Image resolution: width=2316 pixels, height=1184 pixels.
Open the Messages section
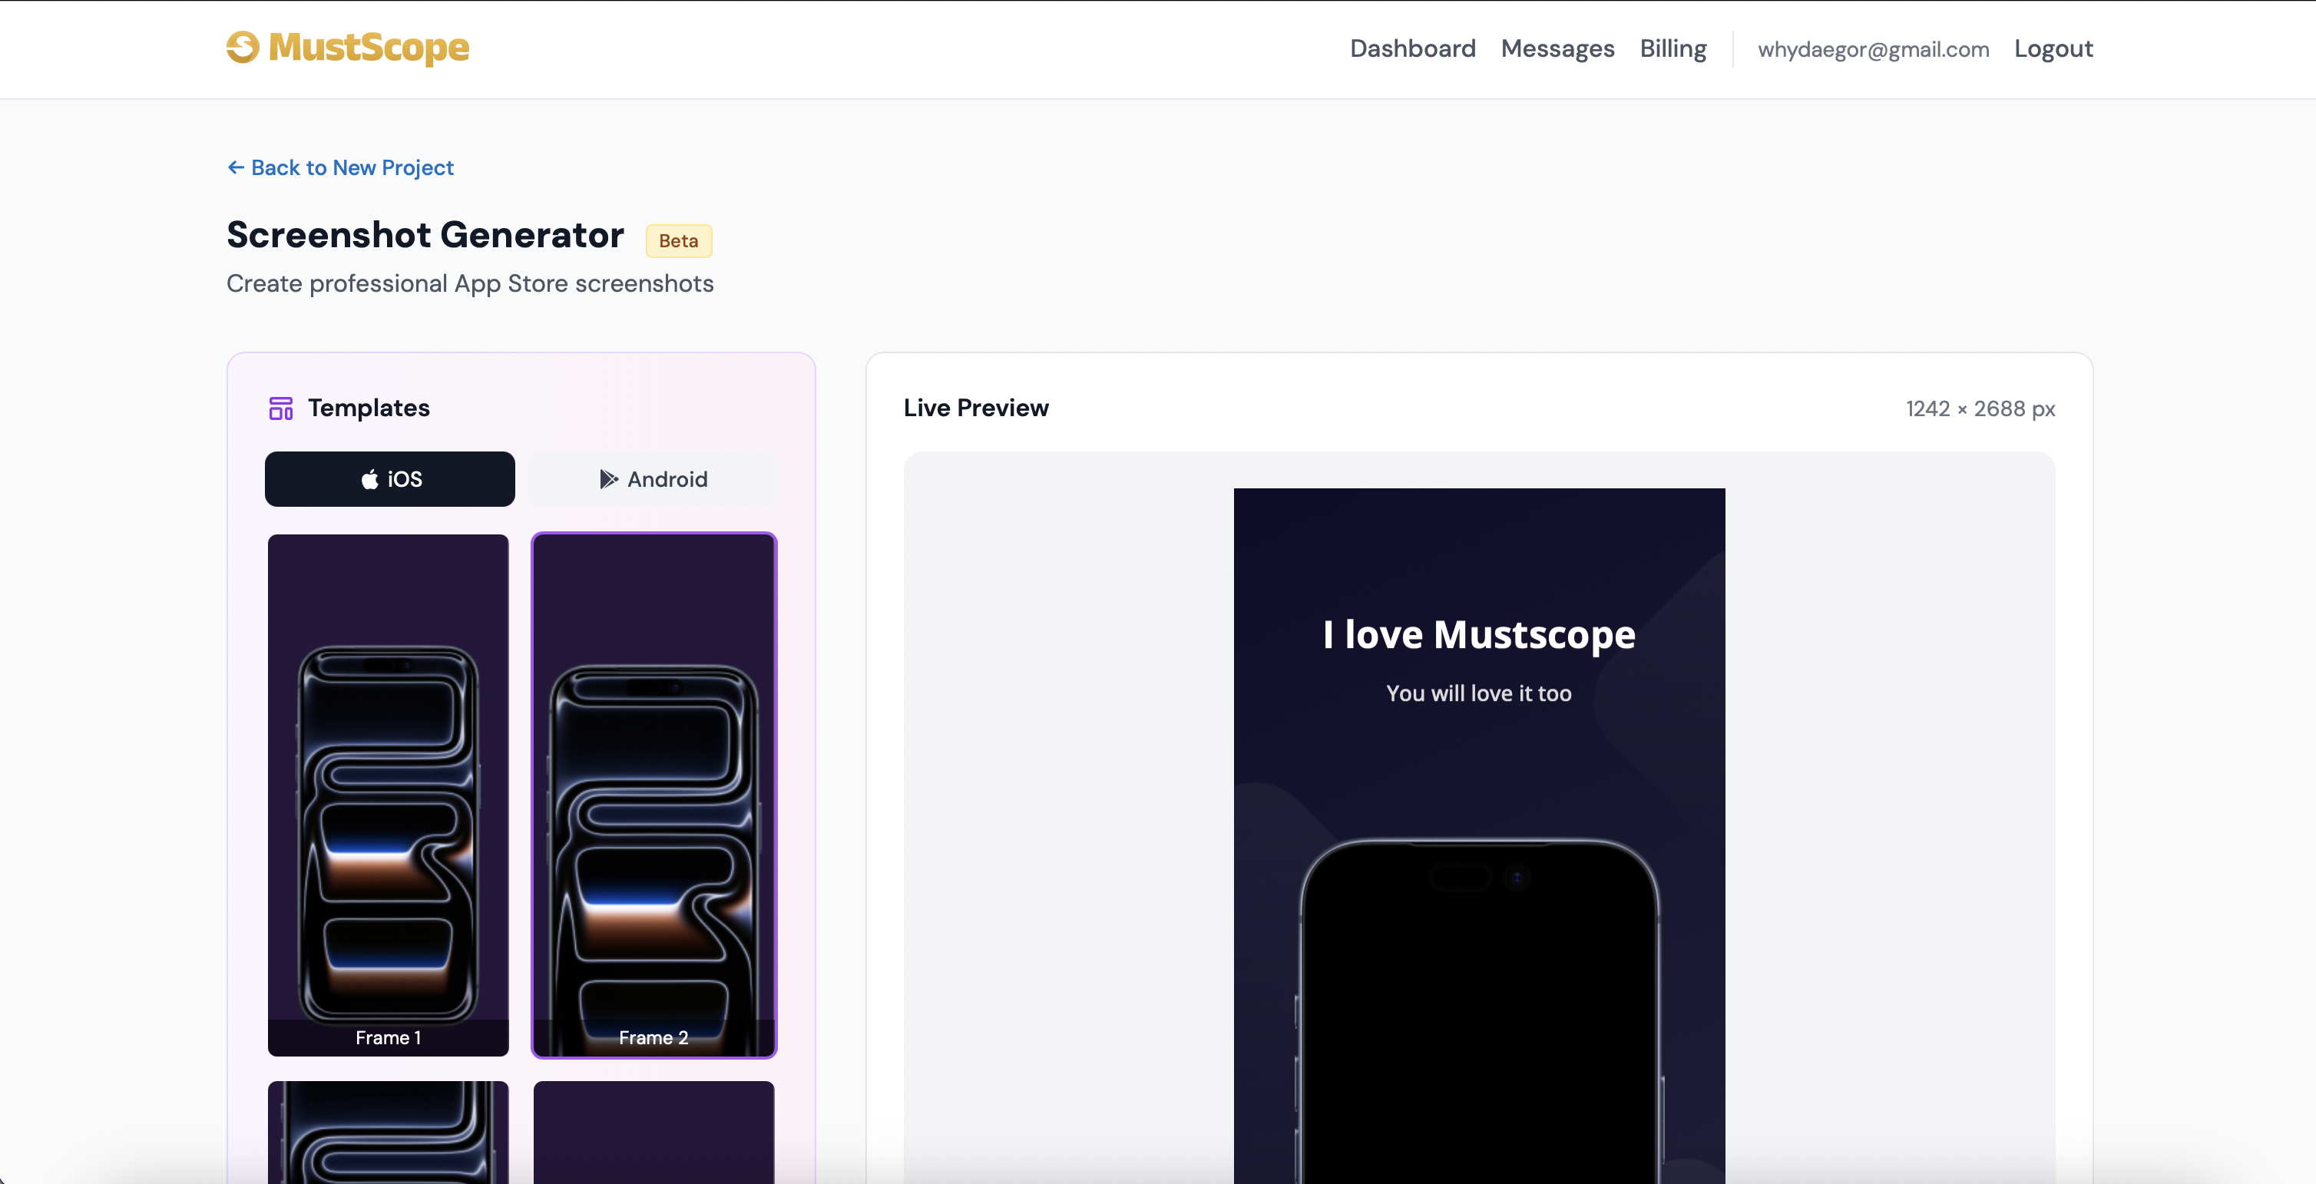coord(1557,48)
